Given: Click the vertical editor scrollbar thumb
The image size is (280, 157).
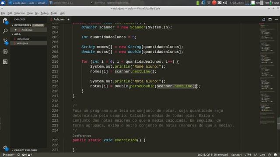Looking at the screenshot, I should [279, 123].
